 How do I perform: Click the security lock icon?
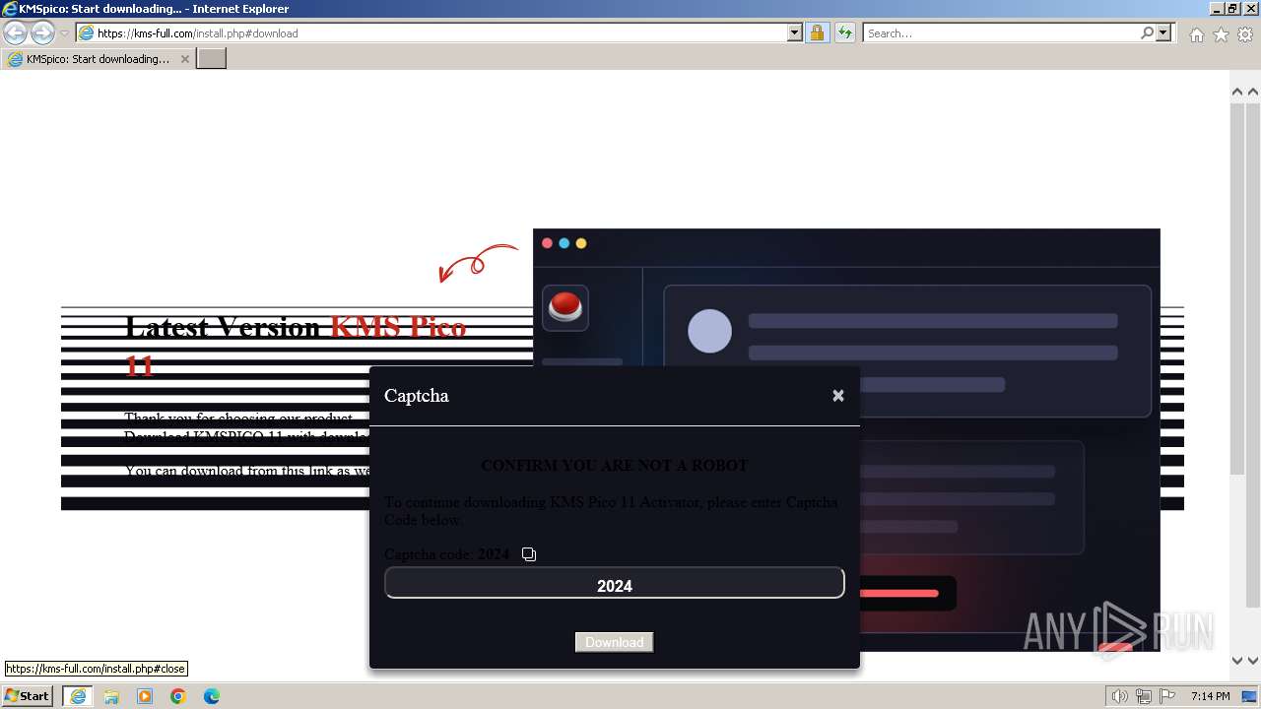817,32
